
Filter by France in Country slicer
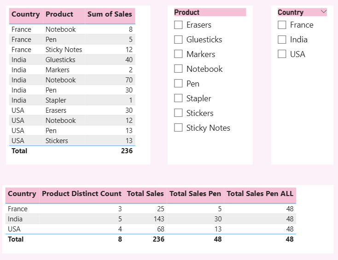(x=282, y=25)
